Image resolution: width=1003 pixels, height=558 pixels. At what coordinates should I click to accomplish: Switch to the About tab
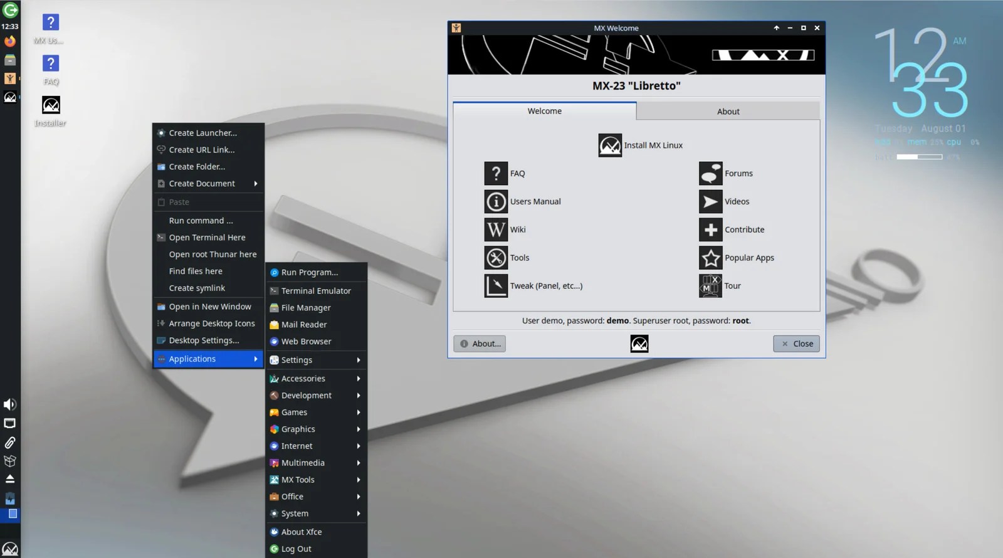coord(728,111)
